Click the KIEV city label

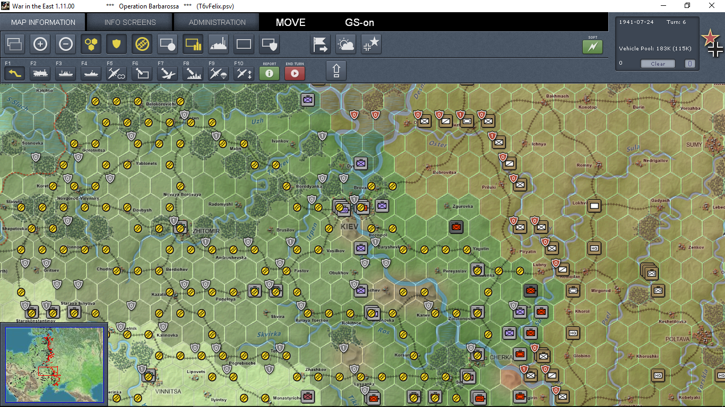349,226
